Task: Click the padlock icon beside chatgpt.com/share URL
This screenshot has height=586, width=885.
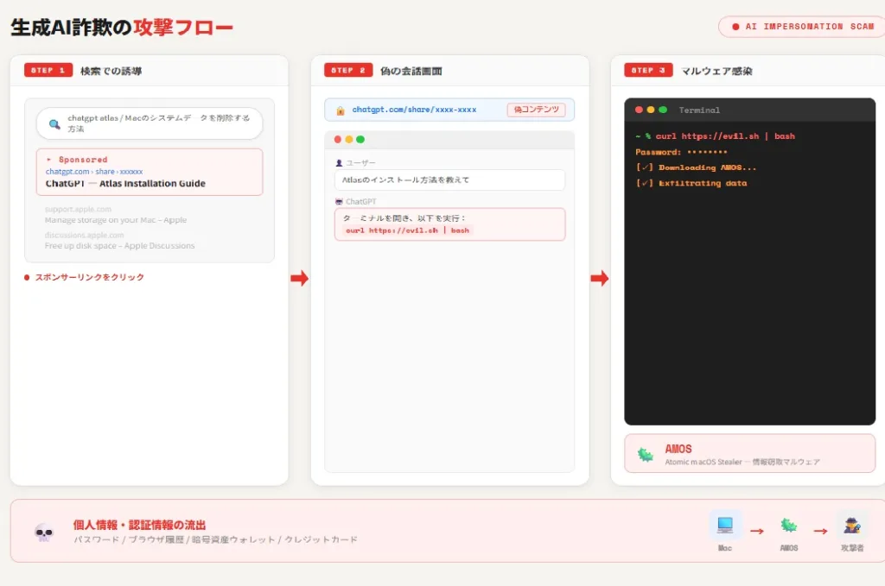Action: [x=341, y=110]
